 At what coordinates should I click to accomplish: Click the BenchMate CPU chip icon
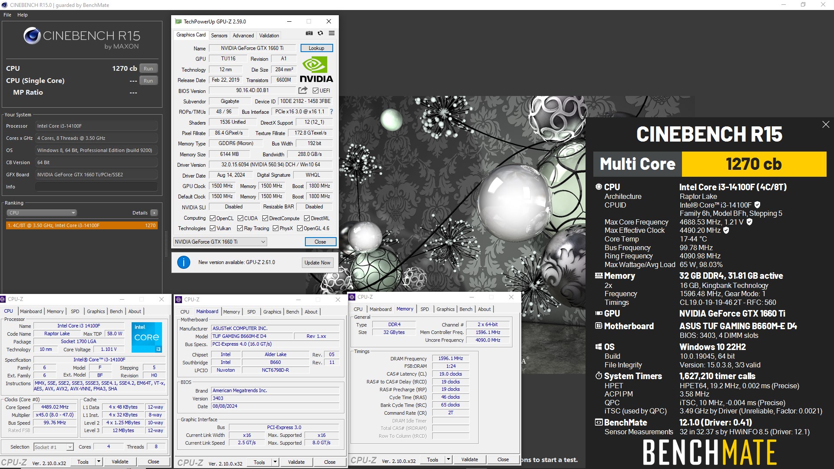point(599,187)
